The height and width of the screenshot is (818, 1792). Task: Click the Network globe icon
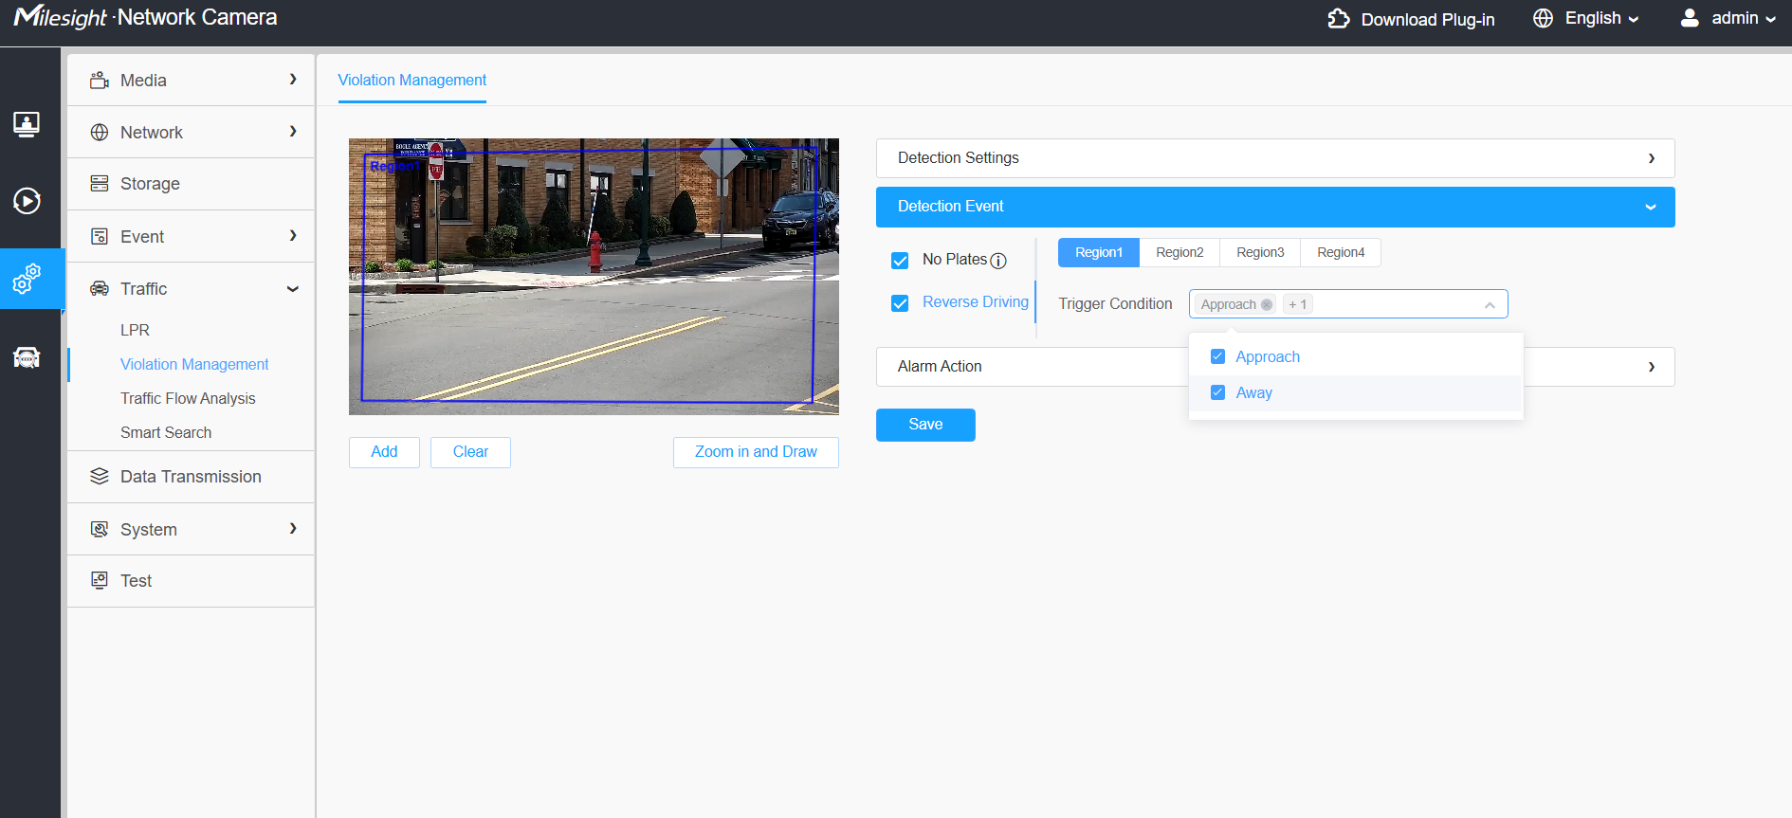click(x=100, y=133)
